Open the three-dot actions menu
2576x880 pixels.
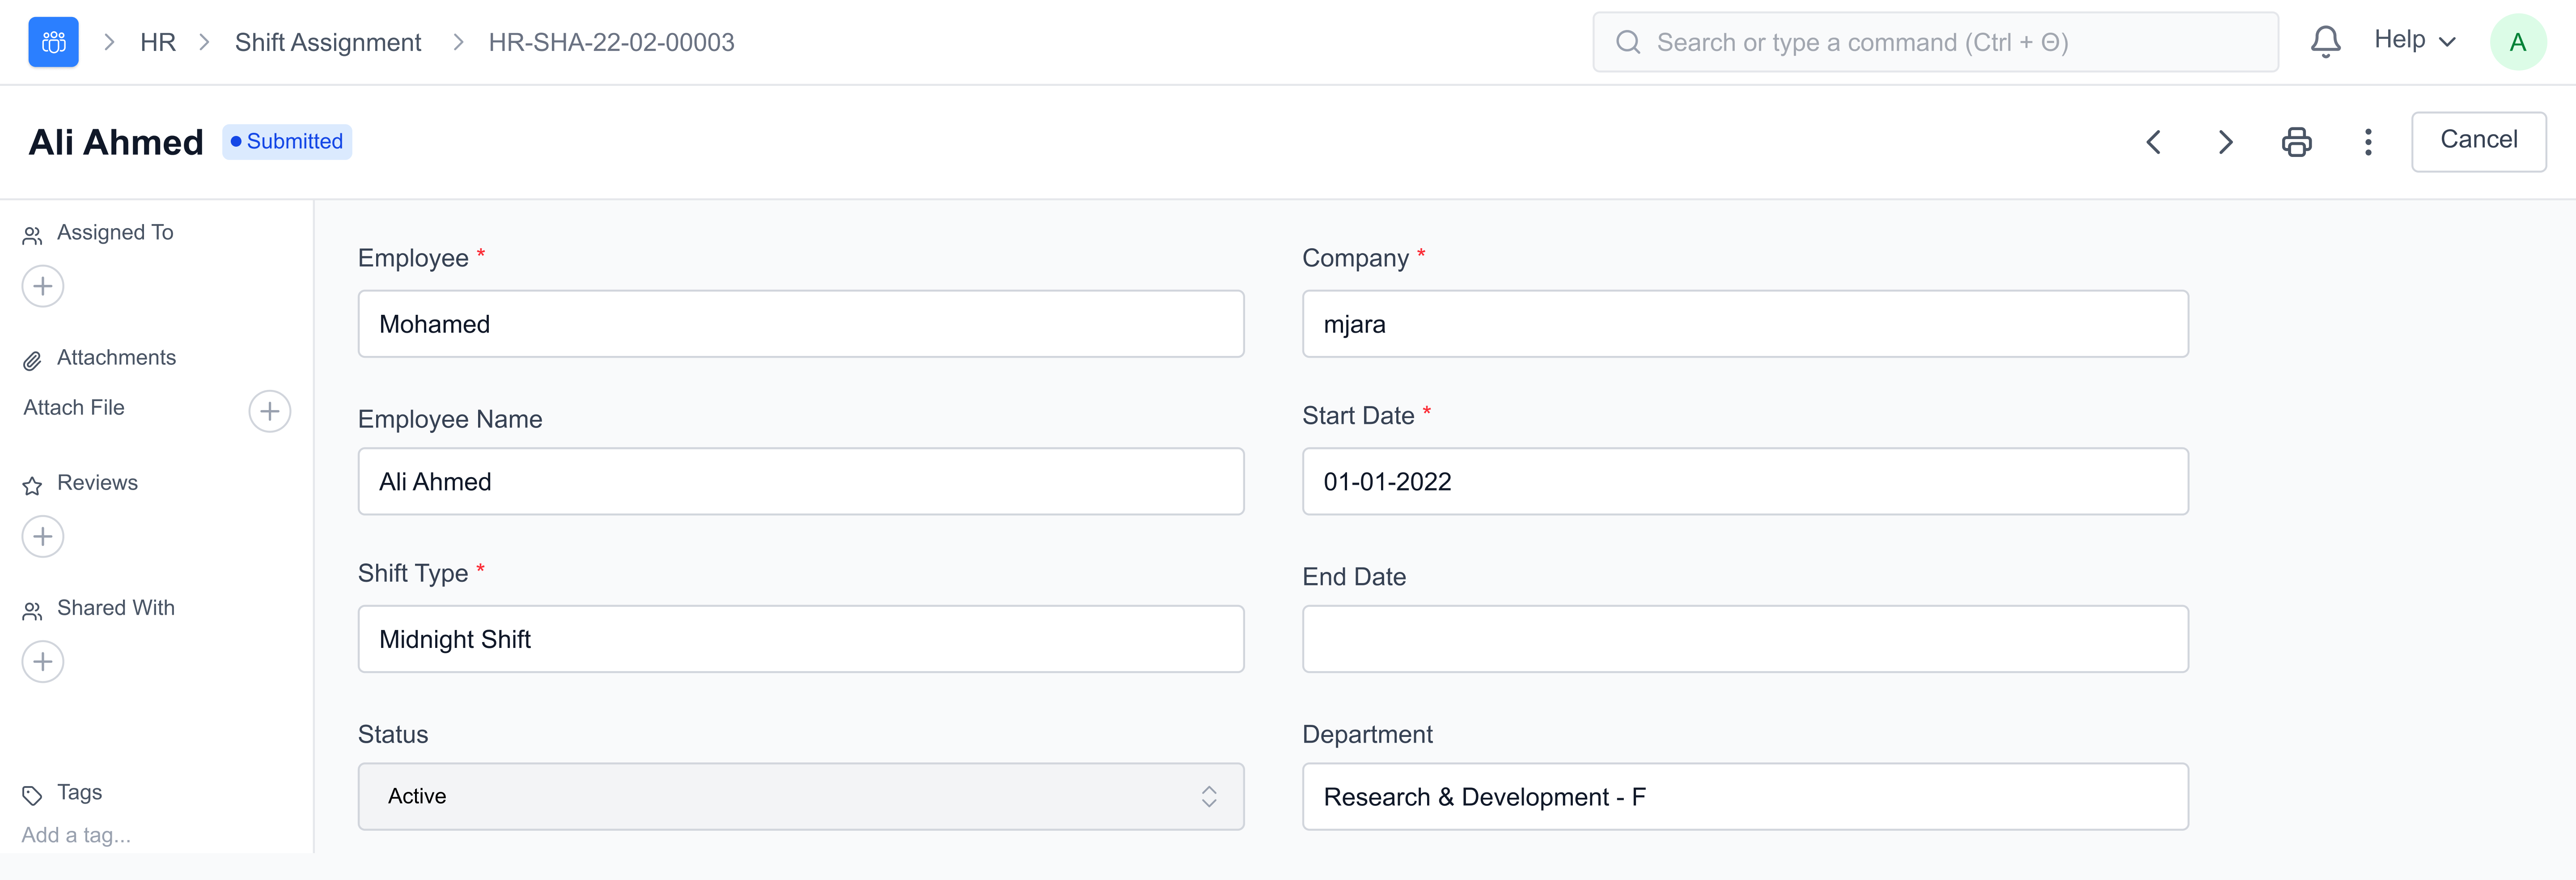[x=2367, y=142]
